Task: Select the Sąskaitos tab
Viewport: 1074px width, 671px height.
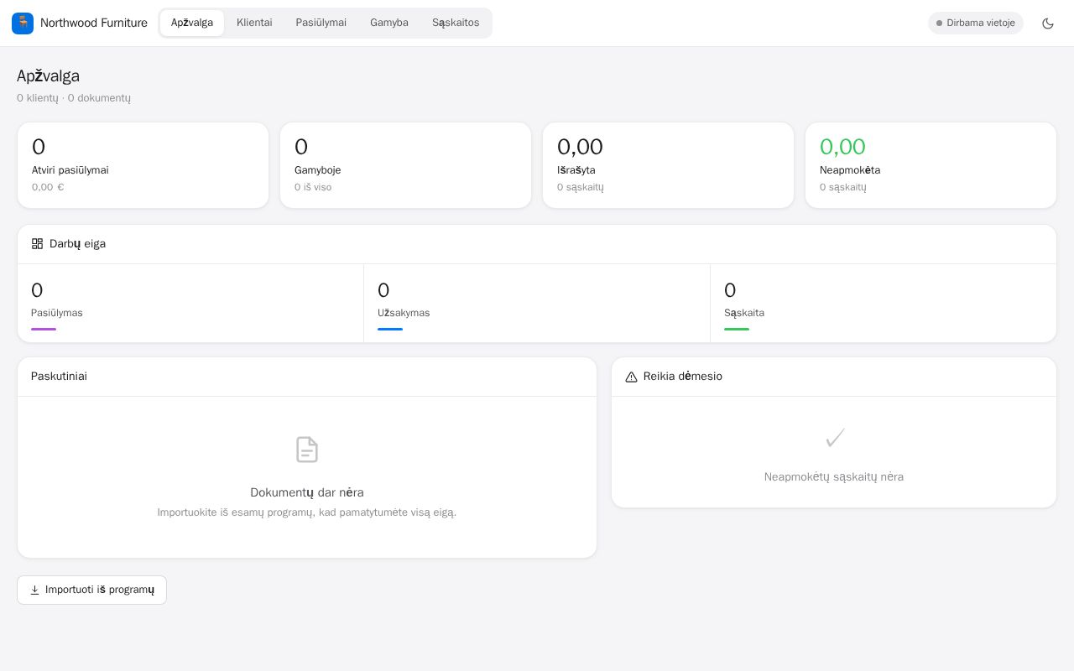Action: tap(456, 23)
